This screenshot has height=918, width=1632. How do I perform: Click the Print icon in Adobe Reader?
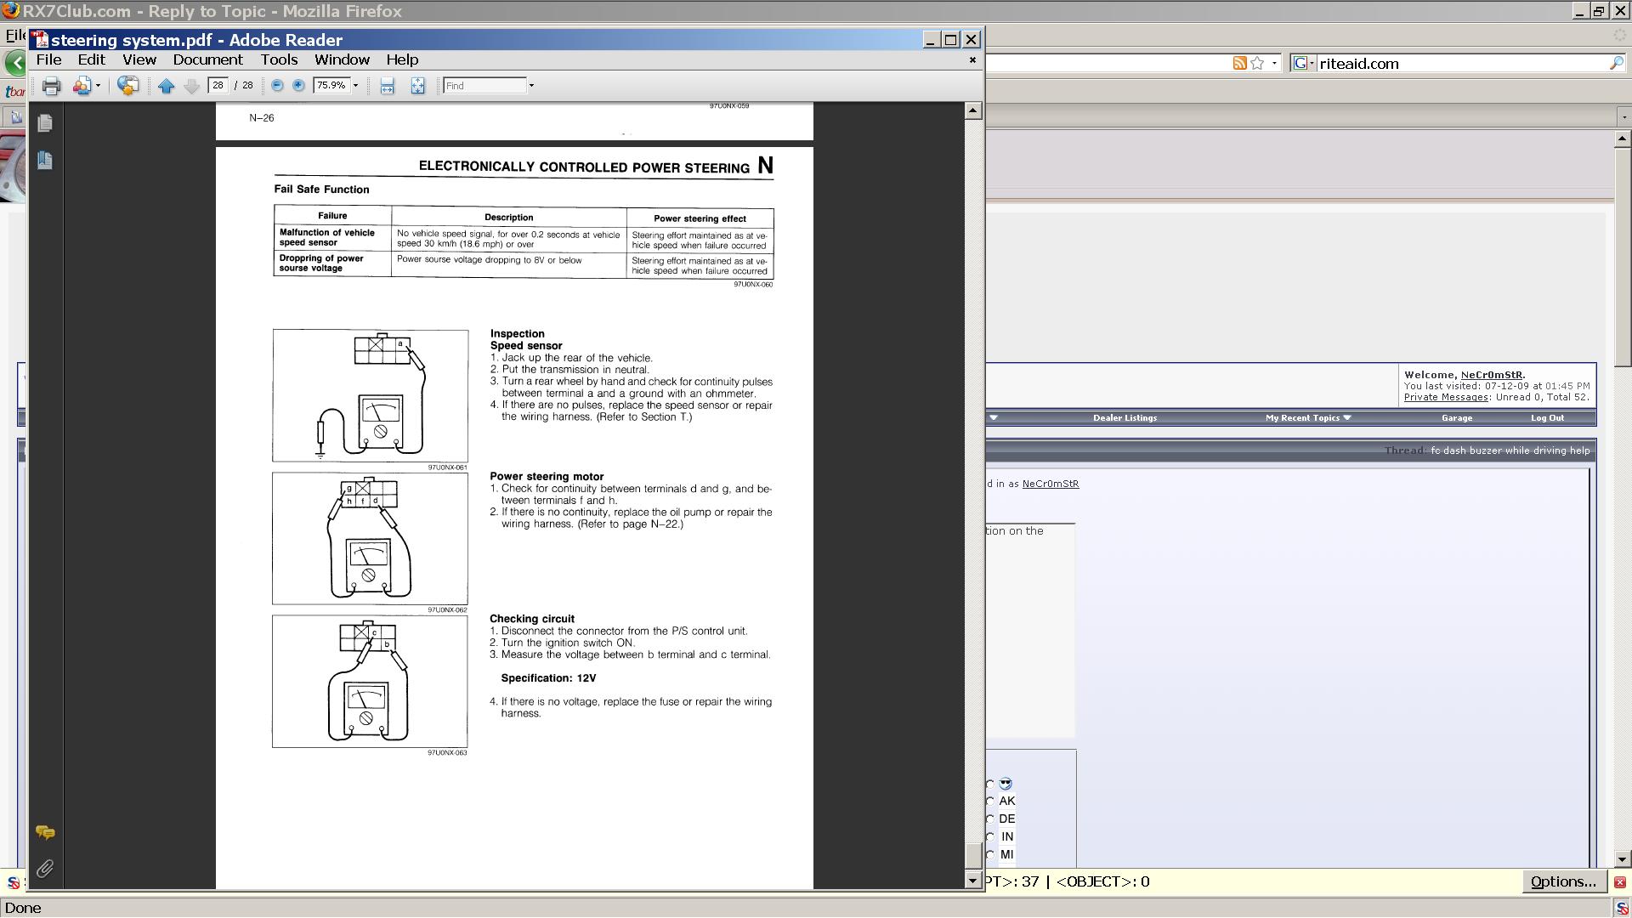click(x=51, y=86)
